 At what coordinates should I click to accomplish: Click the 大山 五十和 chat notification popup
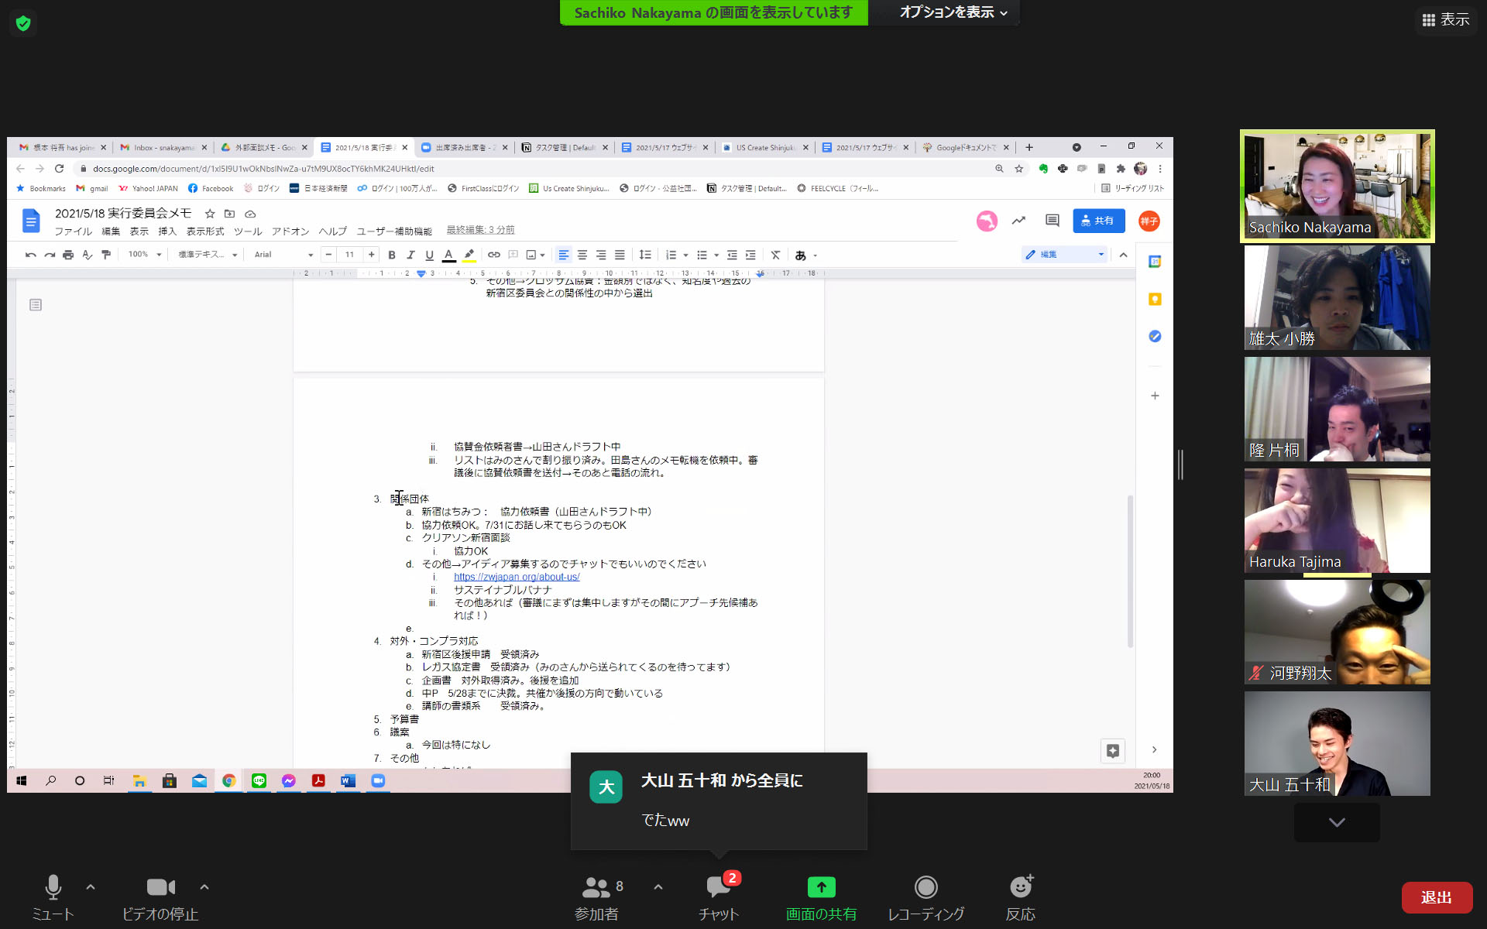pos(719,800)
